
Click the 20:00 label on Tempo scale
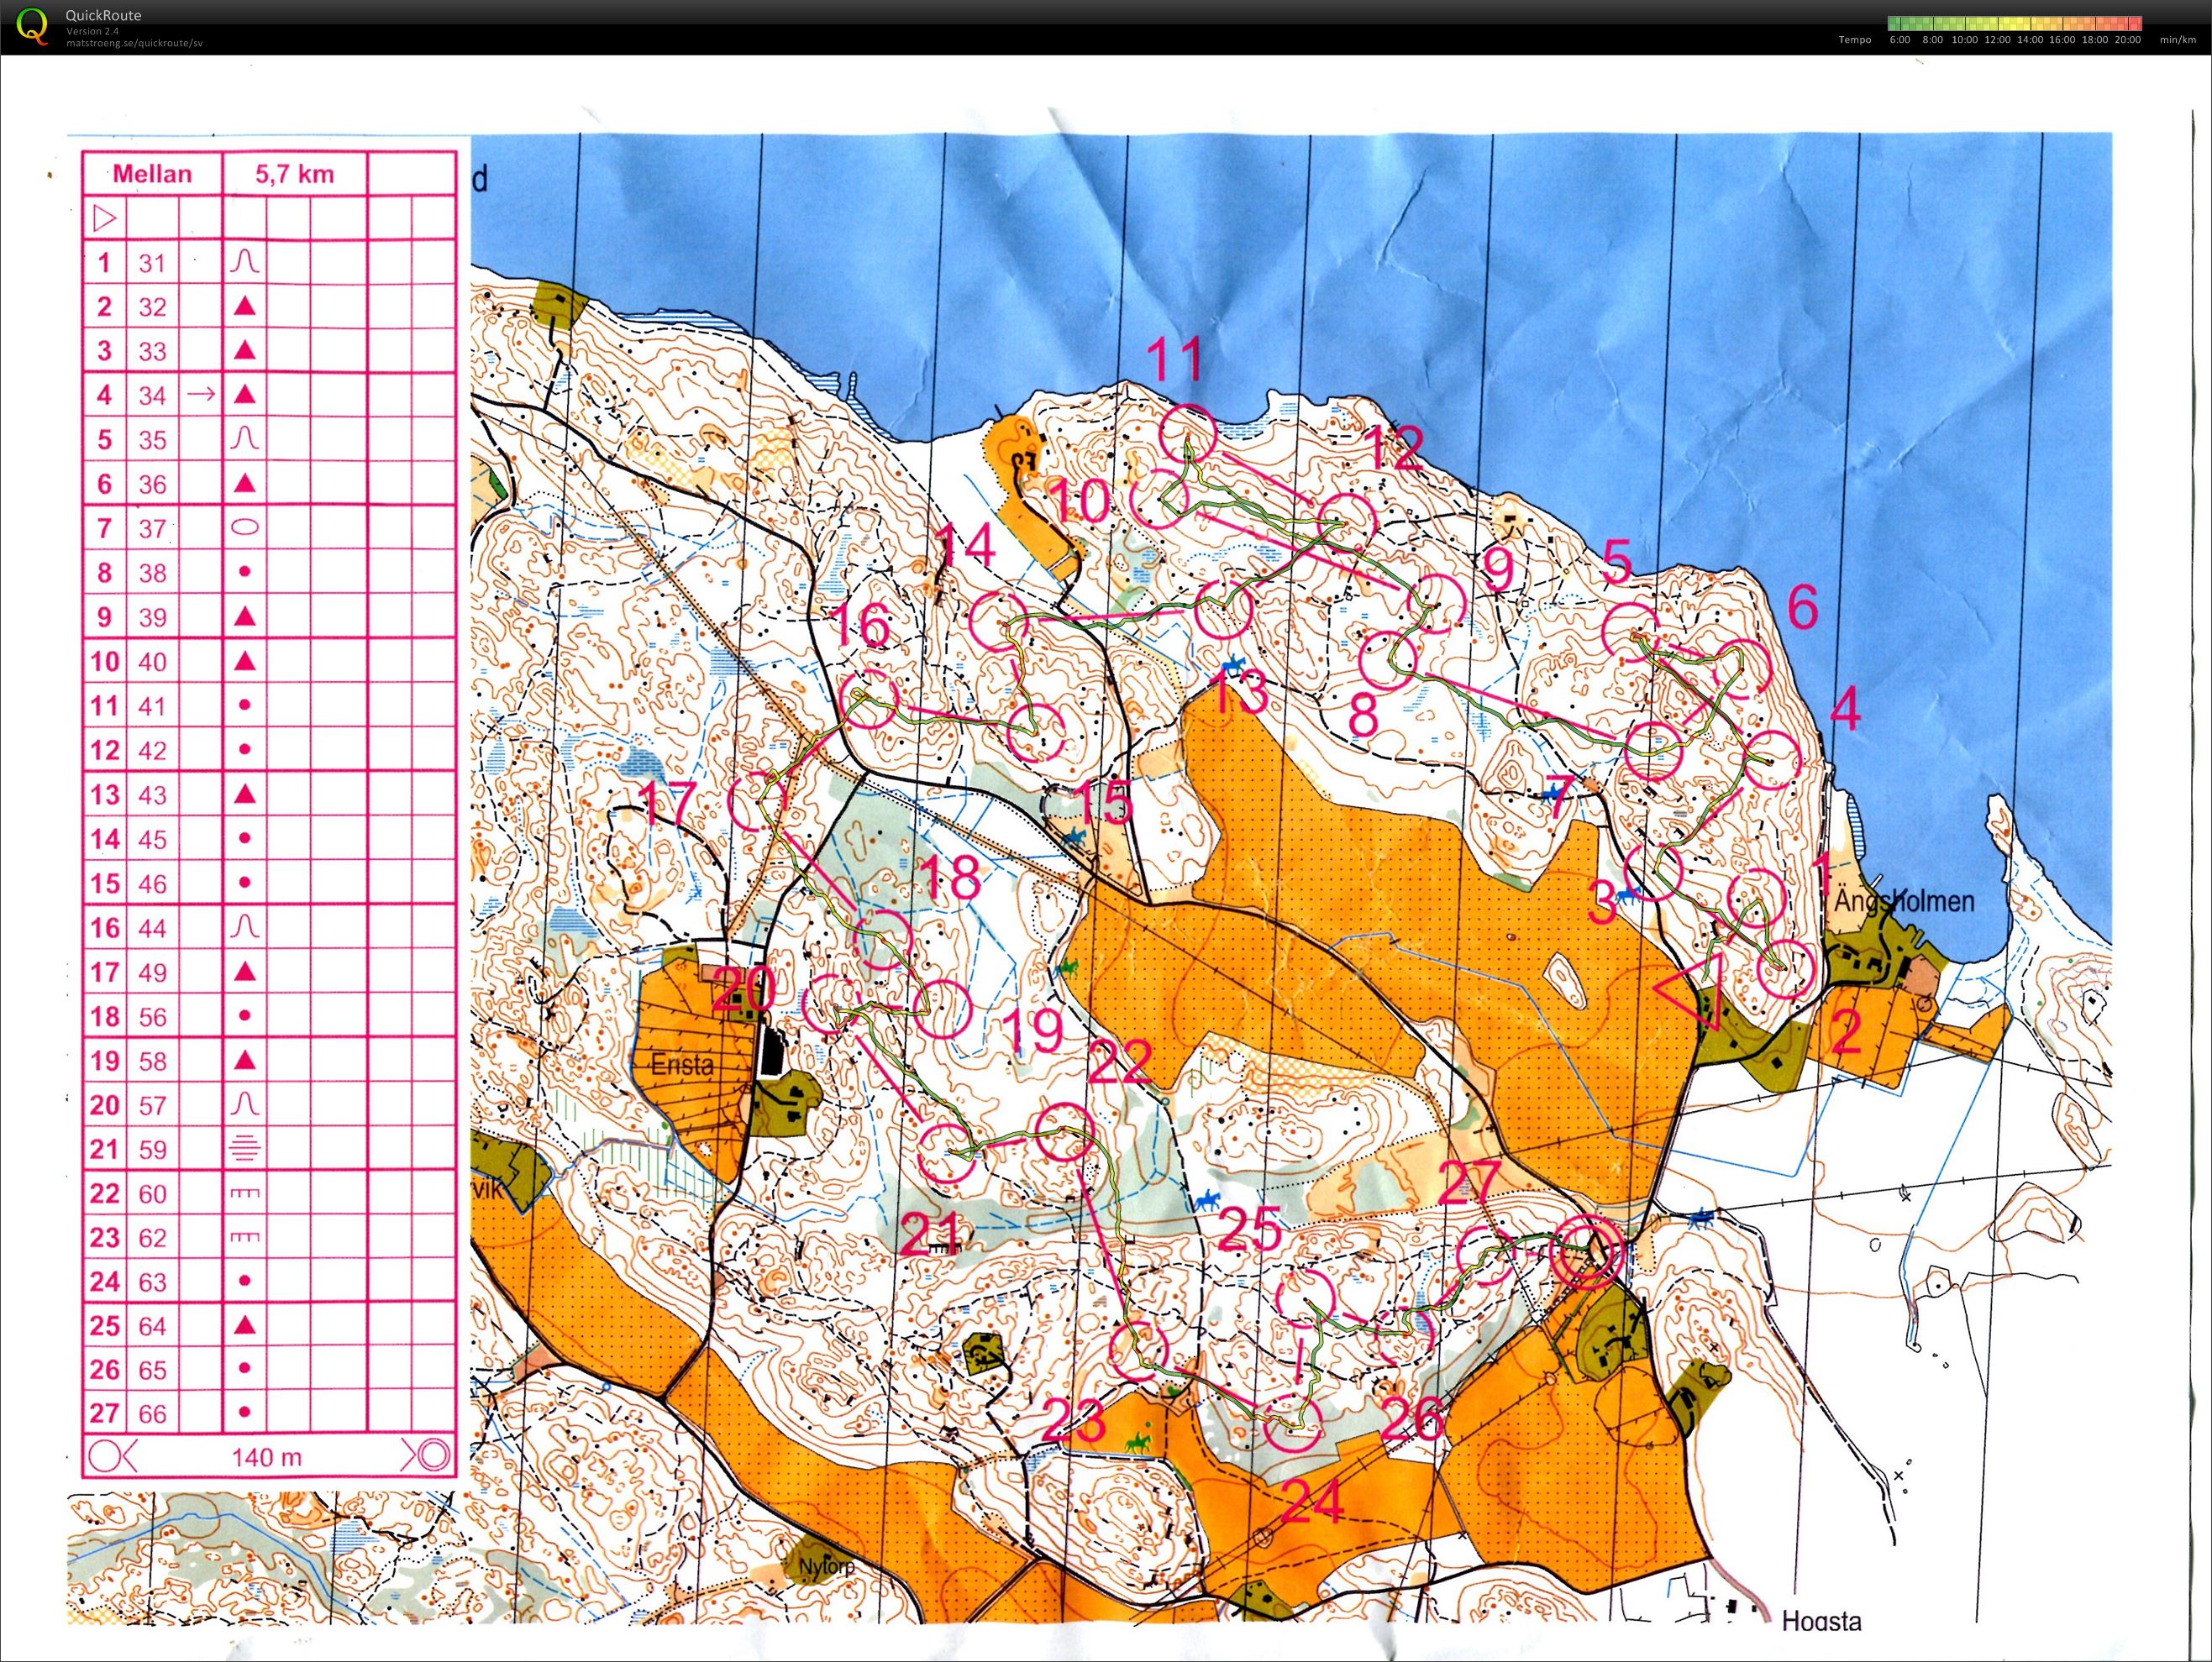(x=2127, y=40)
